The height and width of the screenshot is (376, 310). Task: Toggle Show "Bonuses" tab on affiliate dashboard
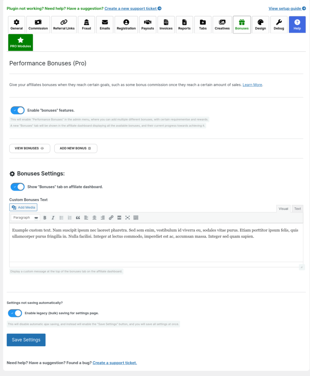(x=18, y=187)
